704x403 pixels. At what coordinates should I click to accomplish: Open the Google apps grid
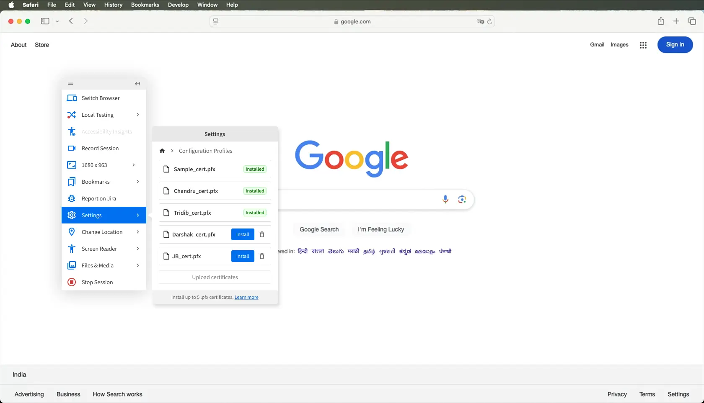point(643,45)
